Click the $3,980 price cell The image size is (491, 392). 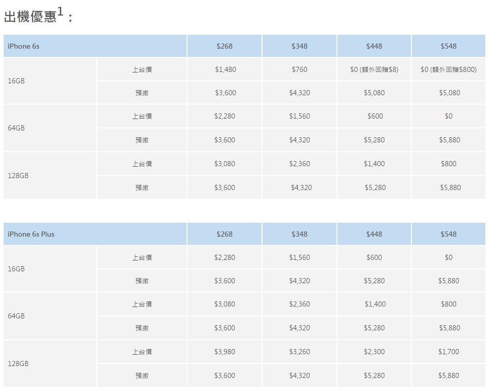tap(224, 352)
